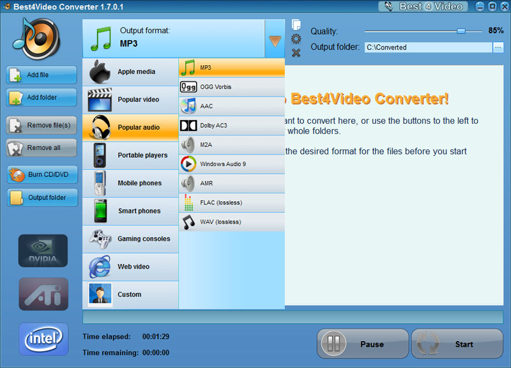Click the game controller icon
The width and height of the screenshot is (511, 368).
coord(101,239)
